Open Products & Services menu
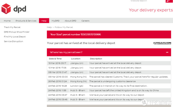 click(x=26, y=21)
